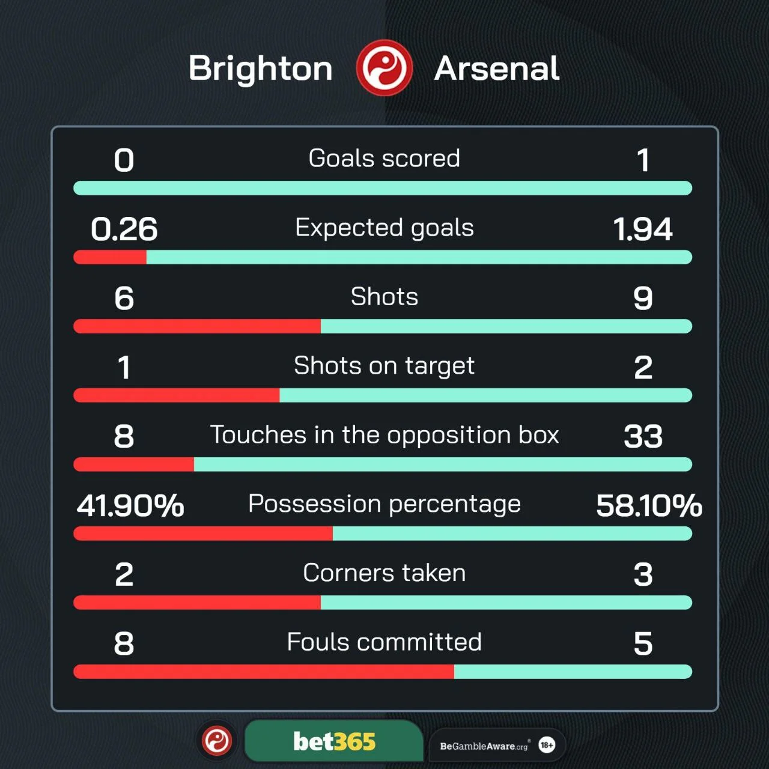Click the small red swirl logo beside bet365
Image resolution: width=769 pixels, height=769 pixels.
point(217,741)
